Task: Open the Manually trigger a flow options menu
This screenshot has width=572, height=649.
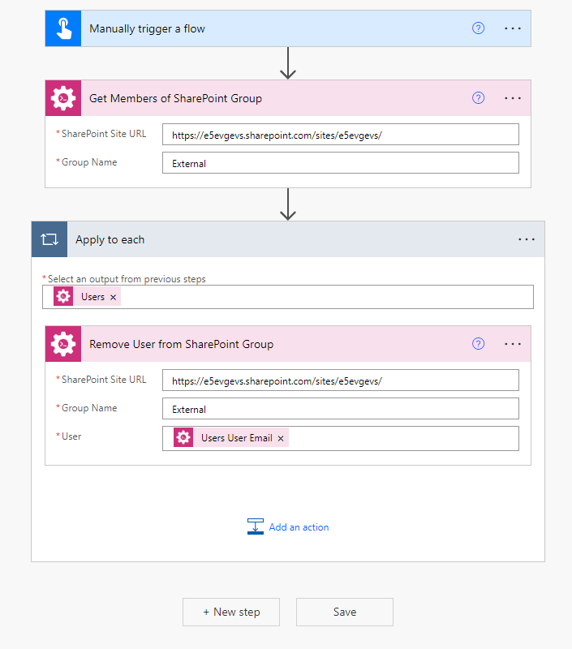Action: coord(512,28)
